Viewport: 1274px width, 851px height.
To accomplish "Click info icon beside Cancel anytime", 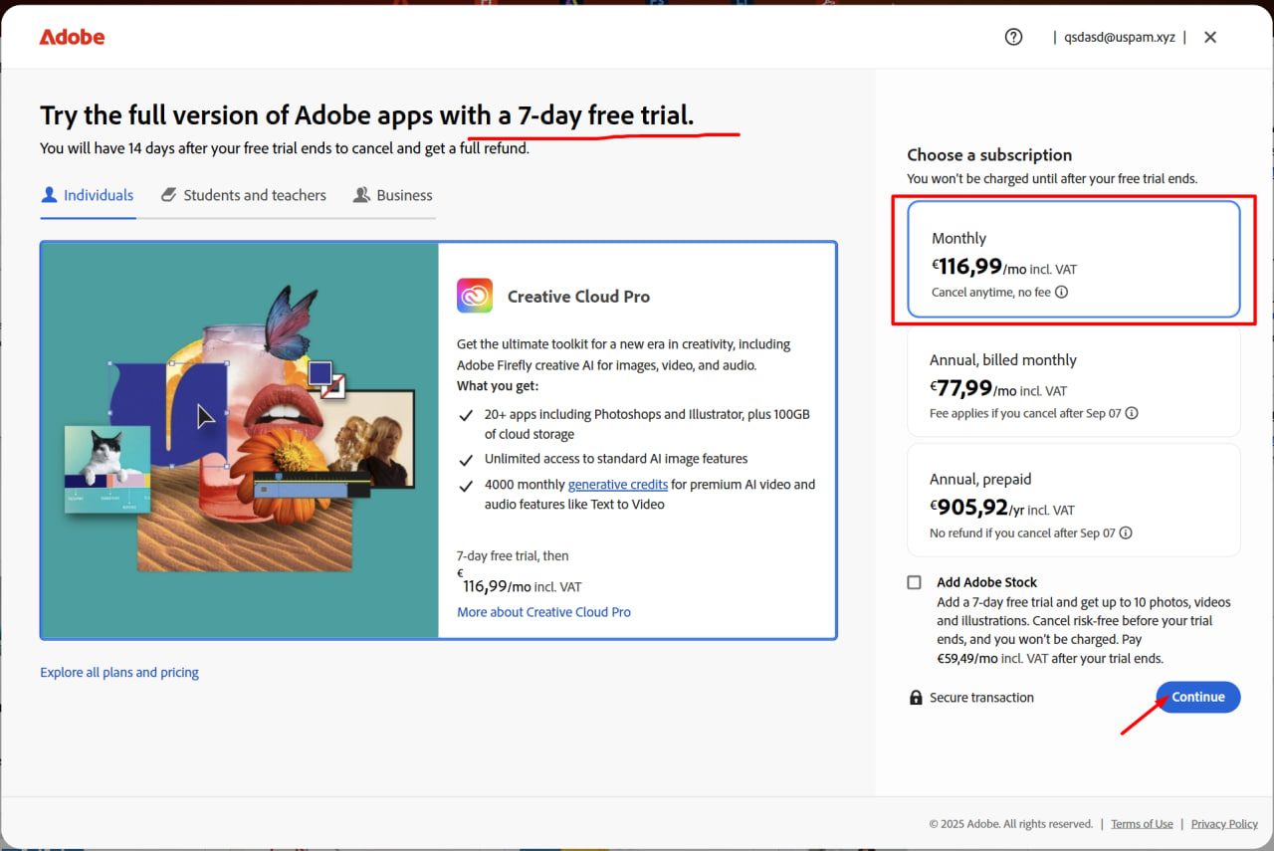I will 1061,293.
